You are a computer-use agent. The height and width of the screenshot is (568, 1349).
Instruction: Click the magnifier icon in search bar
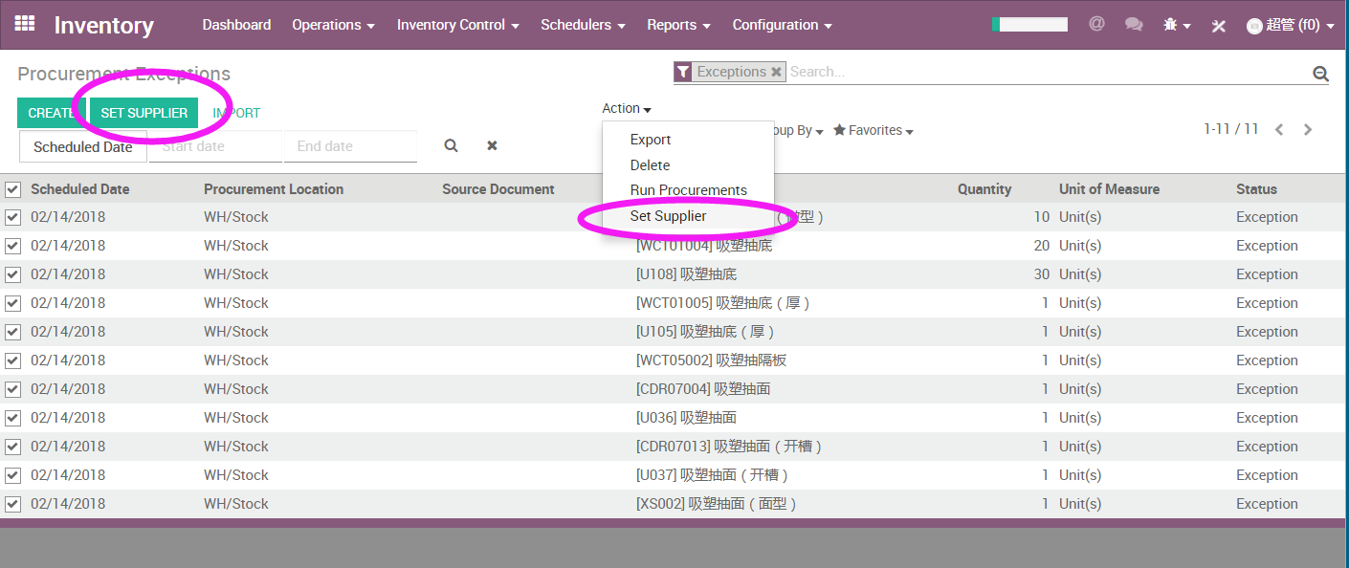point(1320,74)
